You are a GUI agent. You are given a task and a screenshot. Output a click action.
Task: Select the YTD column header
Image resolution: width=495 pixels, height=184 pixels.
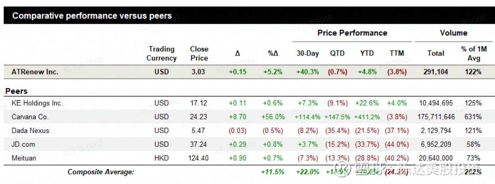click(367, 54)
